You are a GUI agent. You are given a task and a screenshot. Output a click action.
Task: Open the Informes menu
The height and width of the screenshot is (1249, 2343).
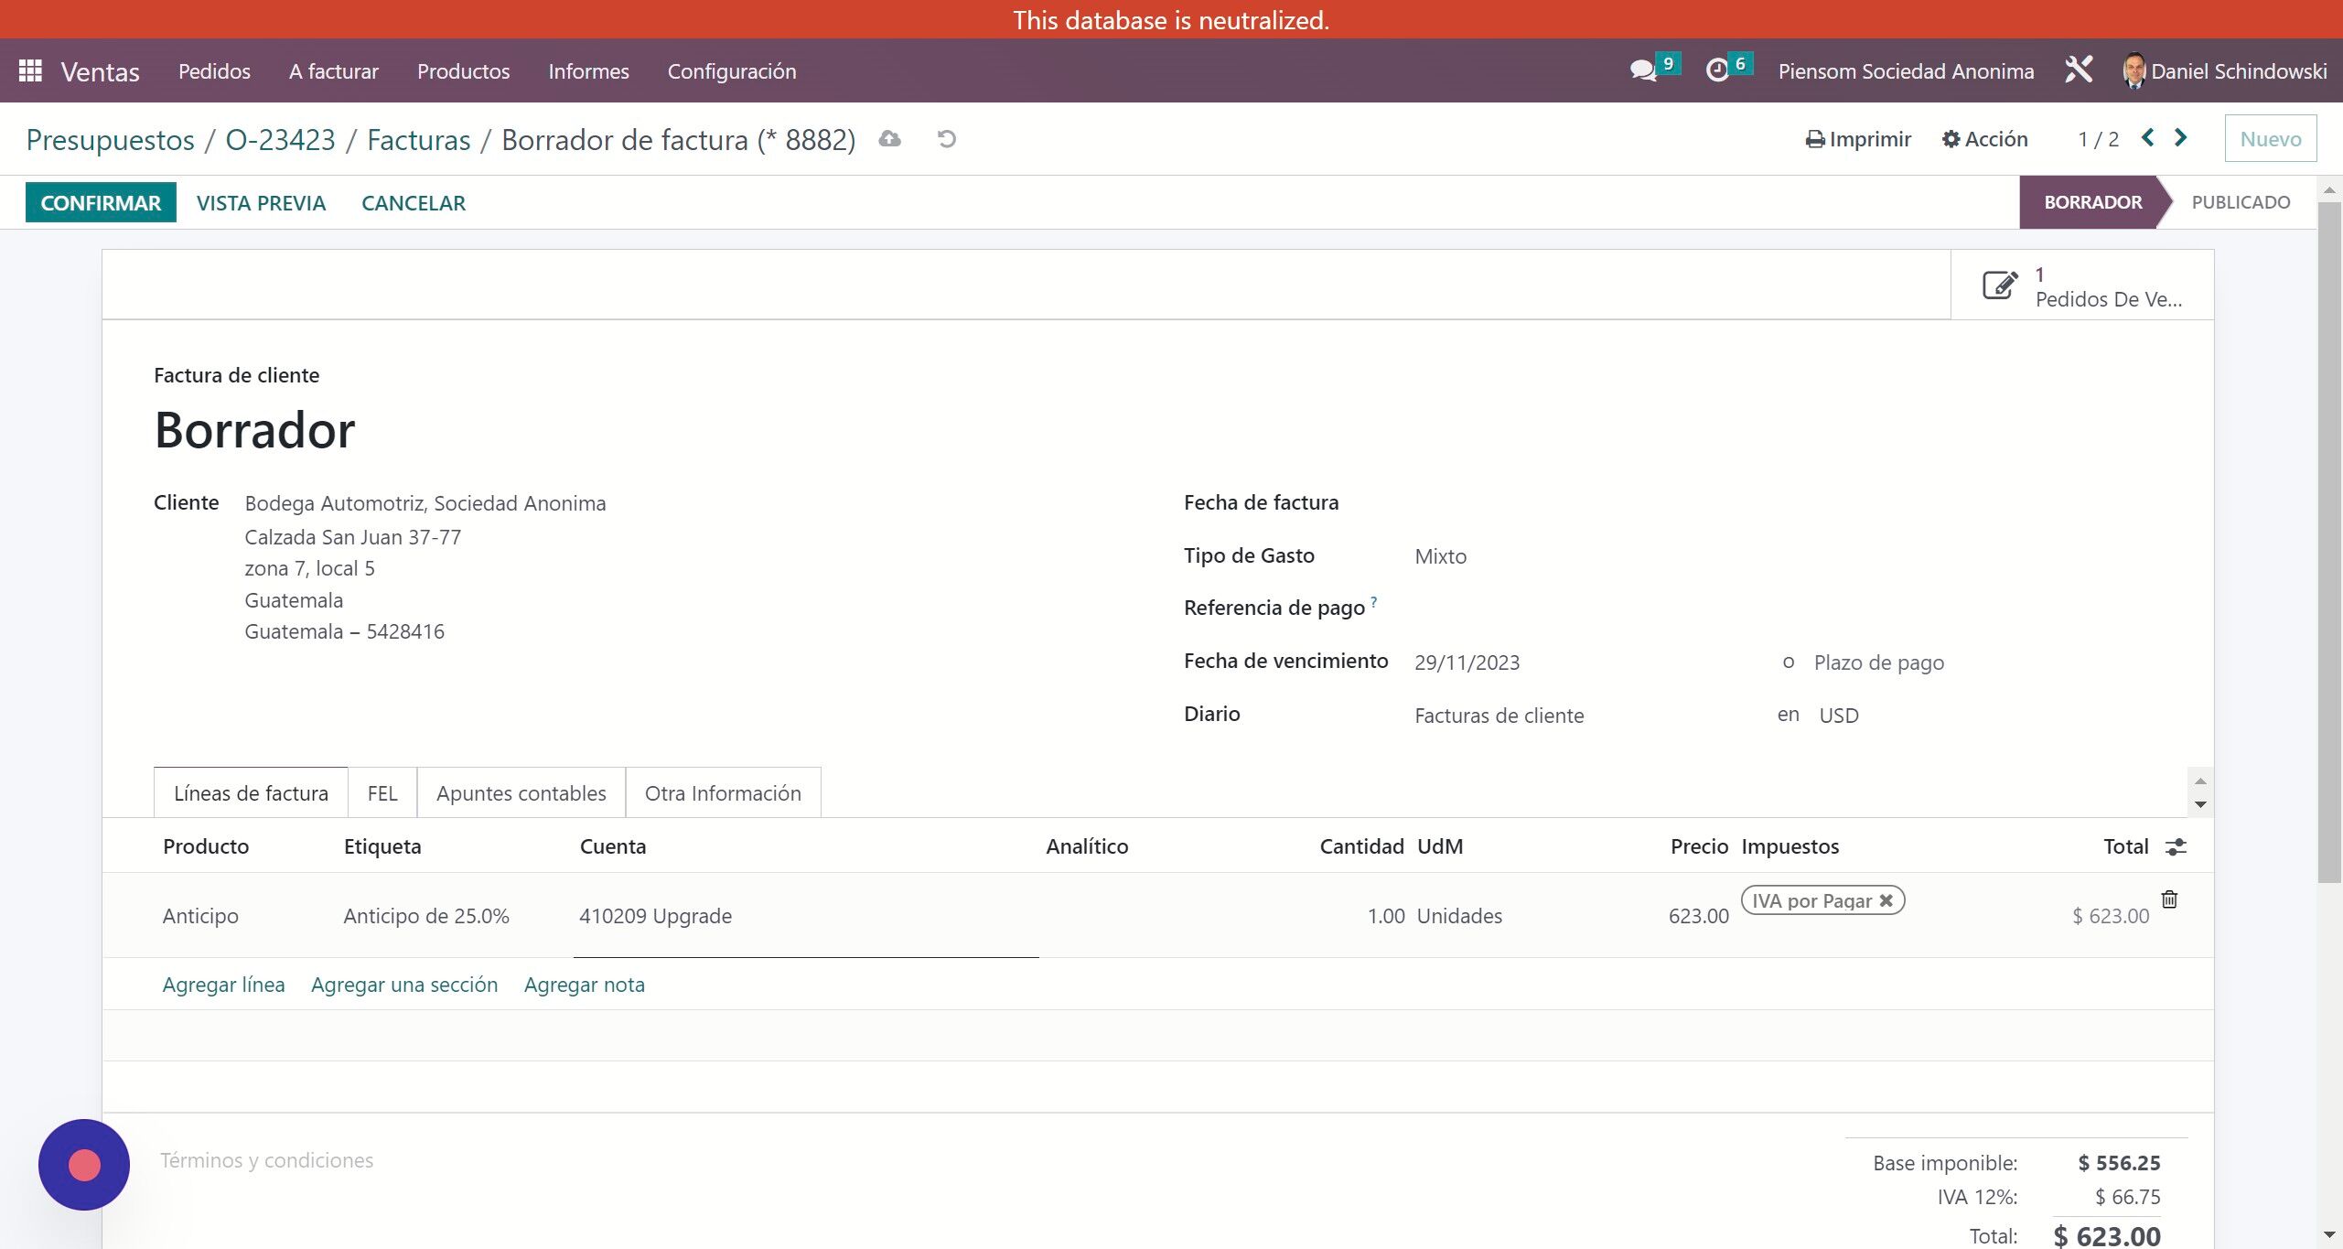point(588,71)
